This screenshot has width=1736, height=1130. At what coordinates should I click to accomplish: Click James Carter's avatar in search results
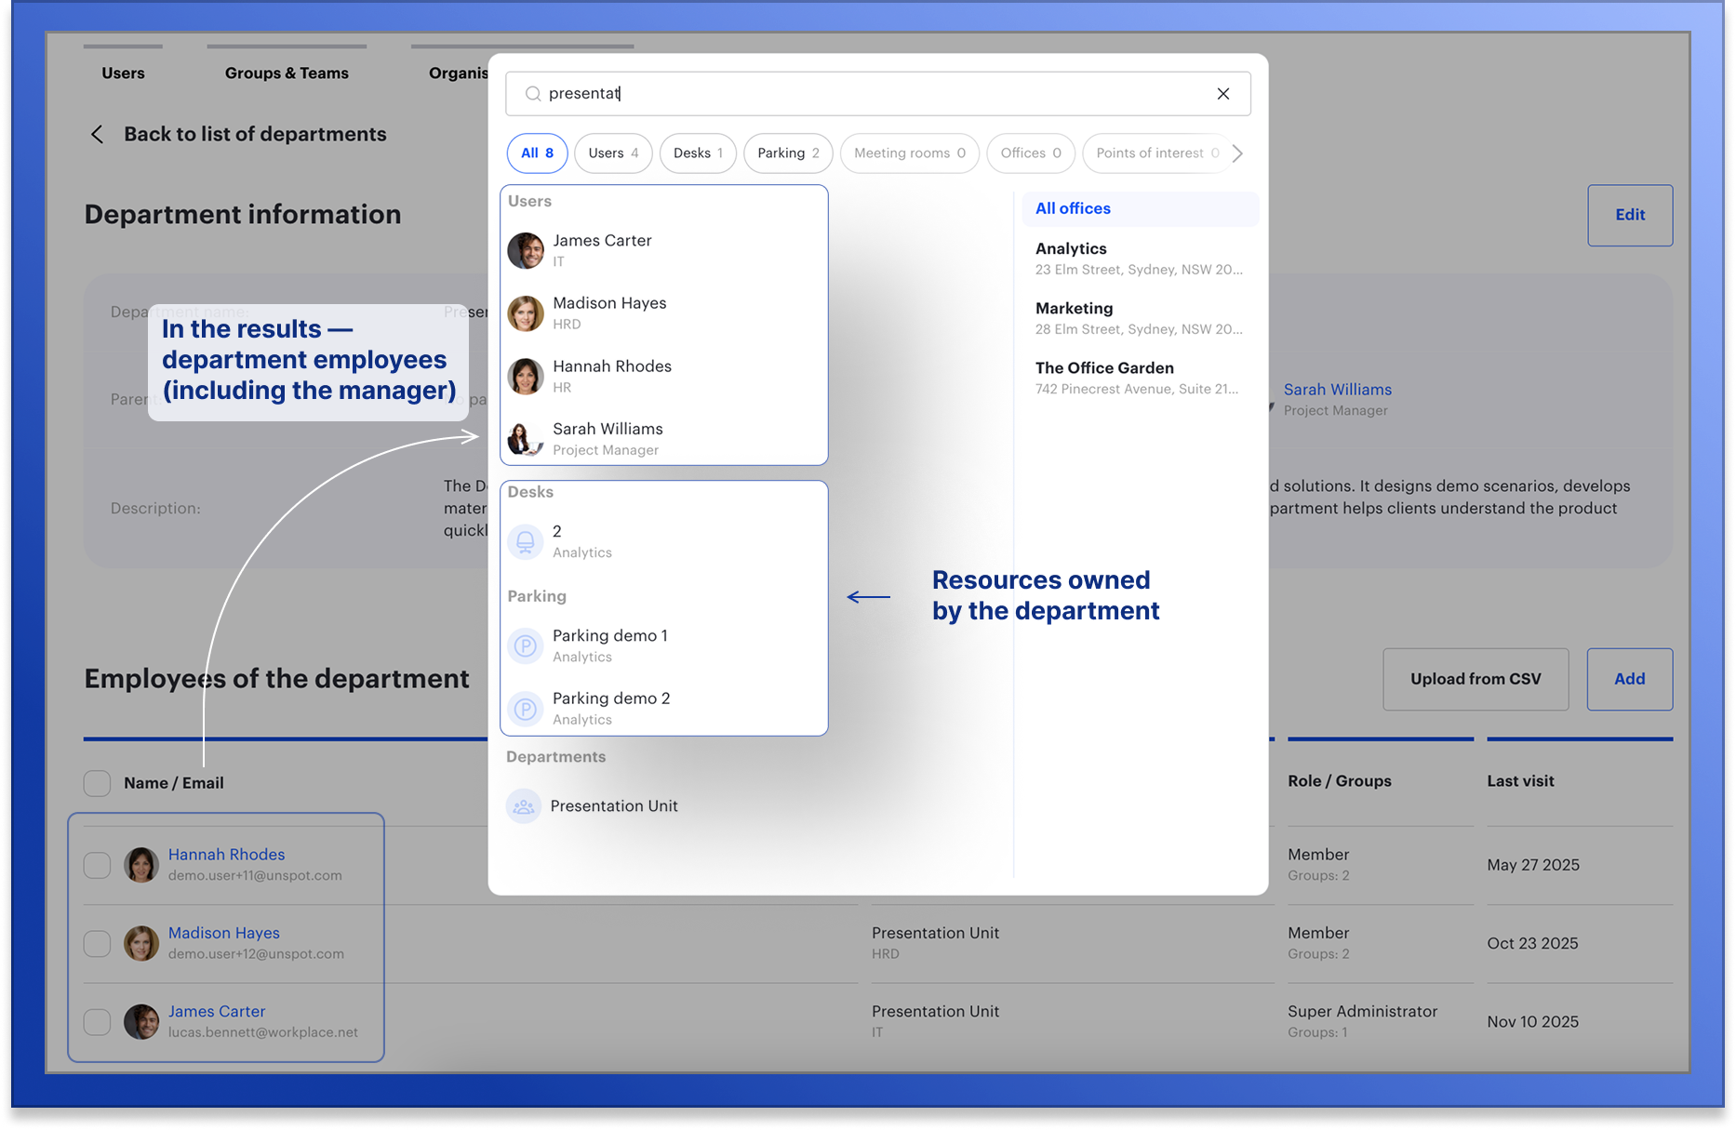pyautogui.click(x=526, y=250)
